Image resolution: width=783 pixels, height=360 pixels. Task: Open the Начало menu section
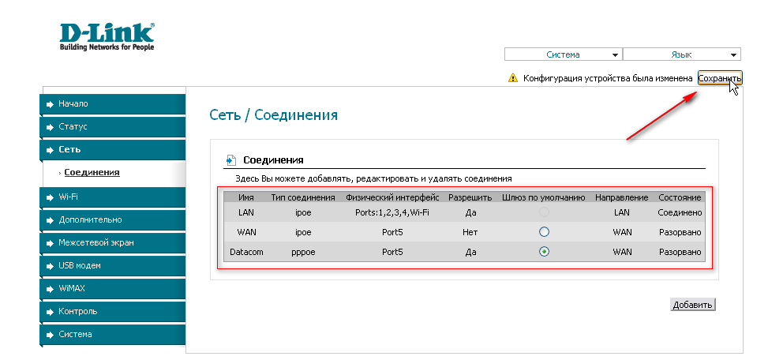[112, 104]
